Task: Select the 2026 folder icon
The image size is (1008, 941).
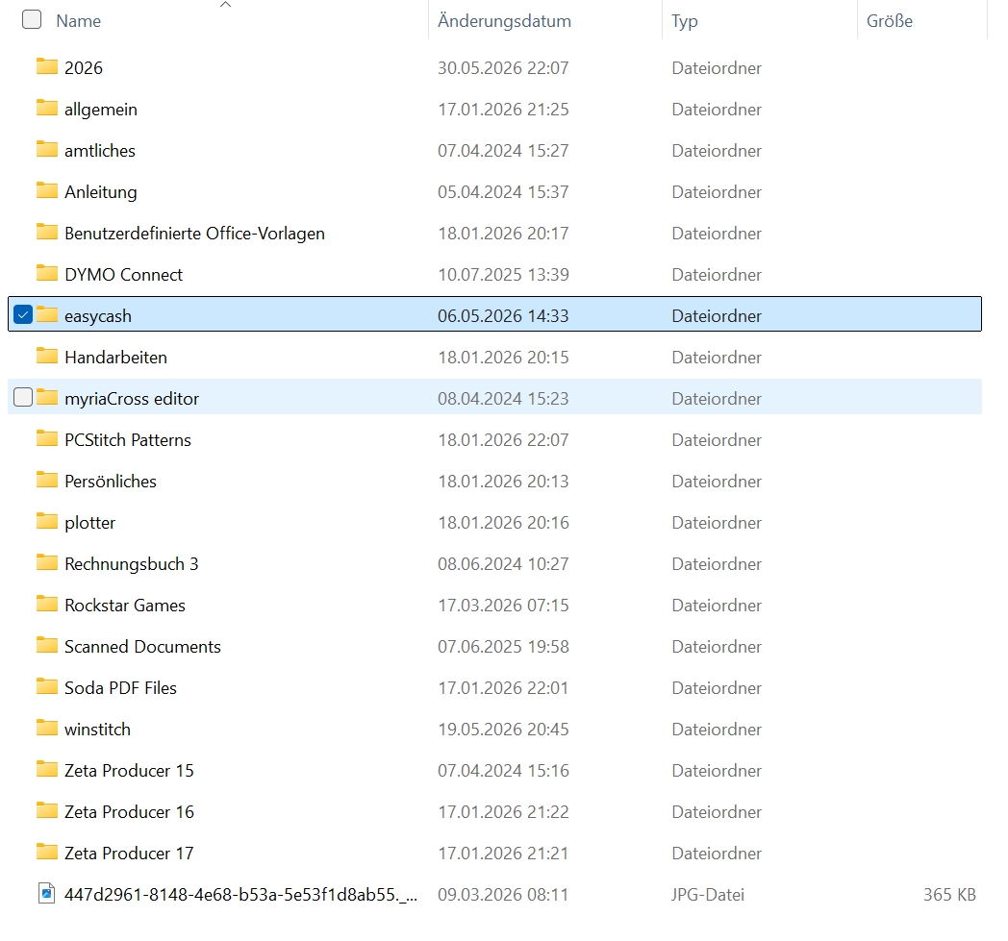Action: (47, 66)
